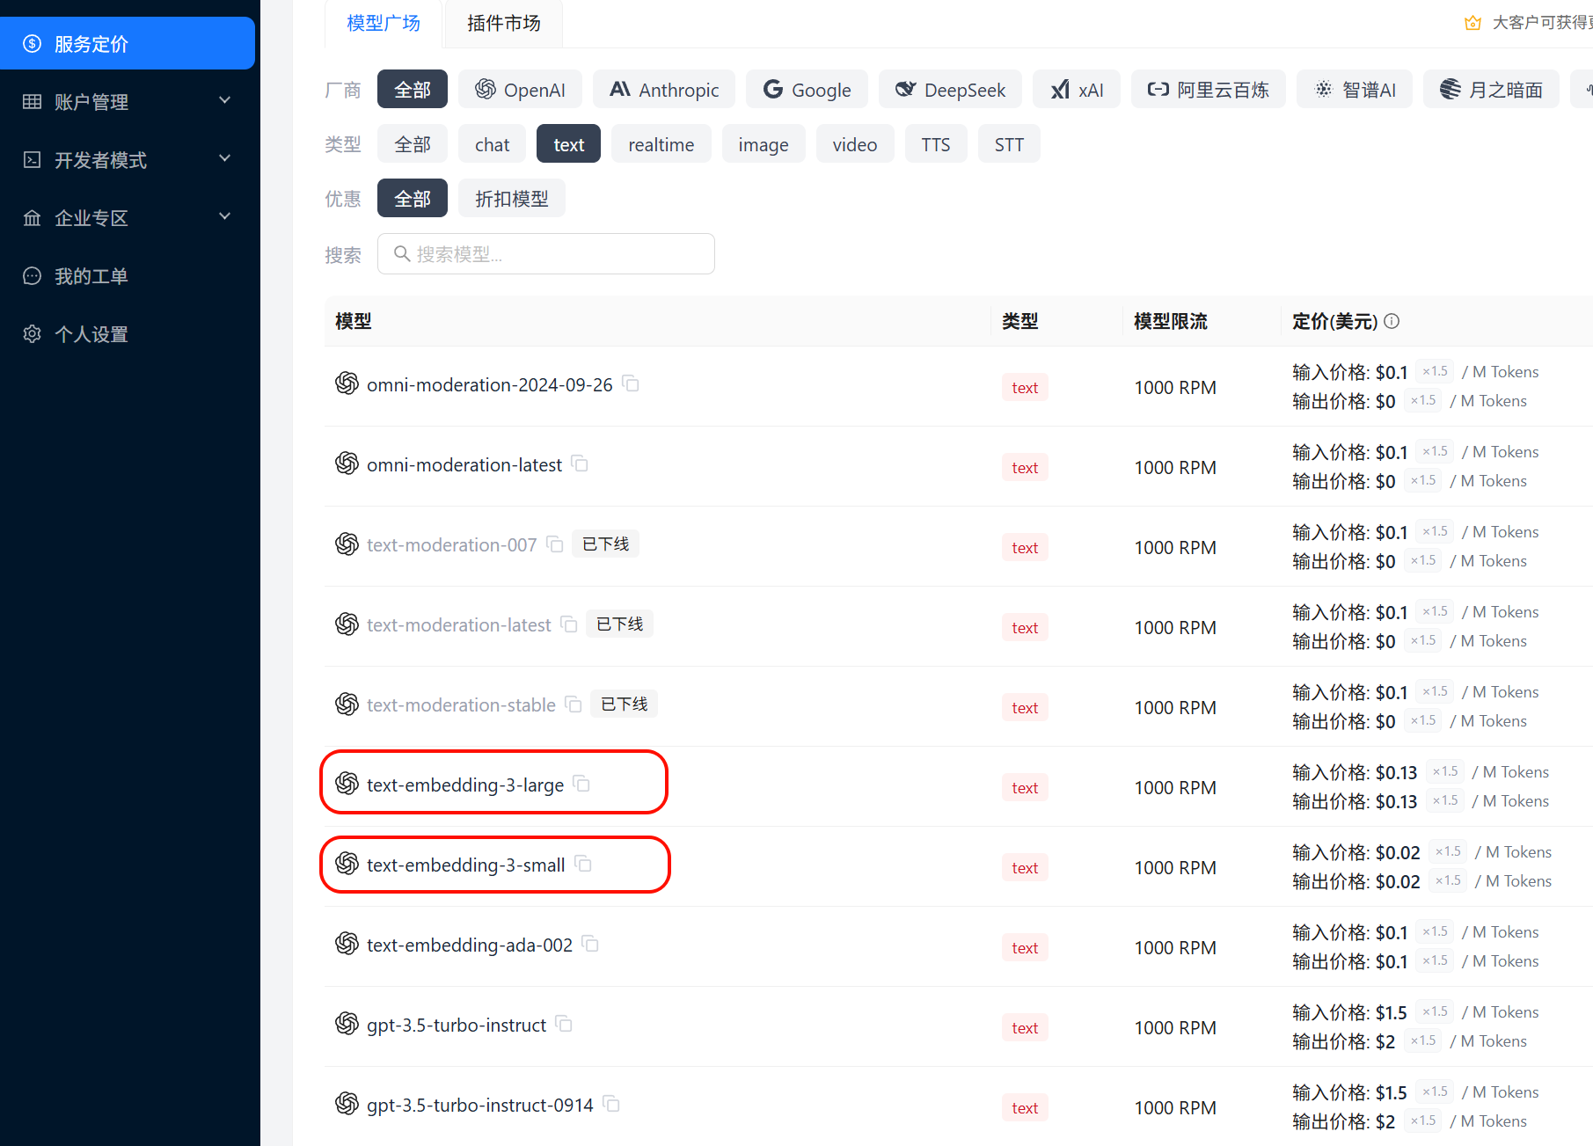
Task: Click the text tag in gpt-3.5-turbo-instruct row
Action: [x=1025, y=1027]
